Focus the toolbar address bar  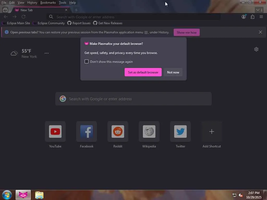(134, 17)
